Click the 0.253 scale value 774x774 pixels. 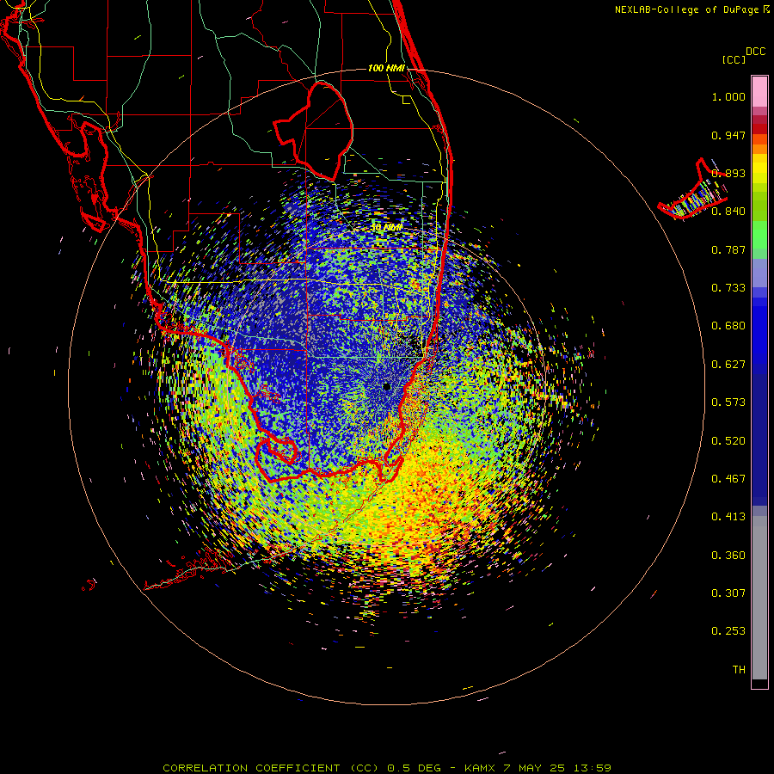728,631
